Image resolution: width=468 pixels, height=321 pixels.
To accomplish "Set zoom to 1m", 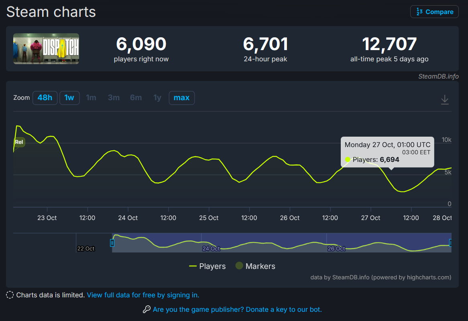I will (x=91, y=98).
